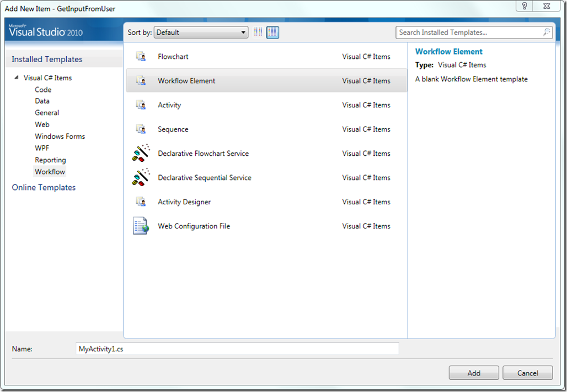Click the blank Workflow Element template description
This screenshot has height=392, width=567.
pyautogui.click(x=471, y=79)
